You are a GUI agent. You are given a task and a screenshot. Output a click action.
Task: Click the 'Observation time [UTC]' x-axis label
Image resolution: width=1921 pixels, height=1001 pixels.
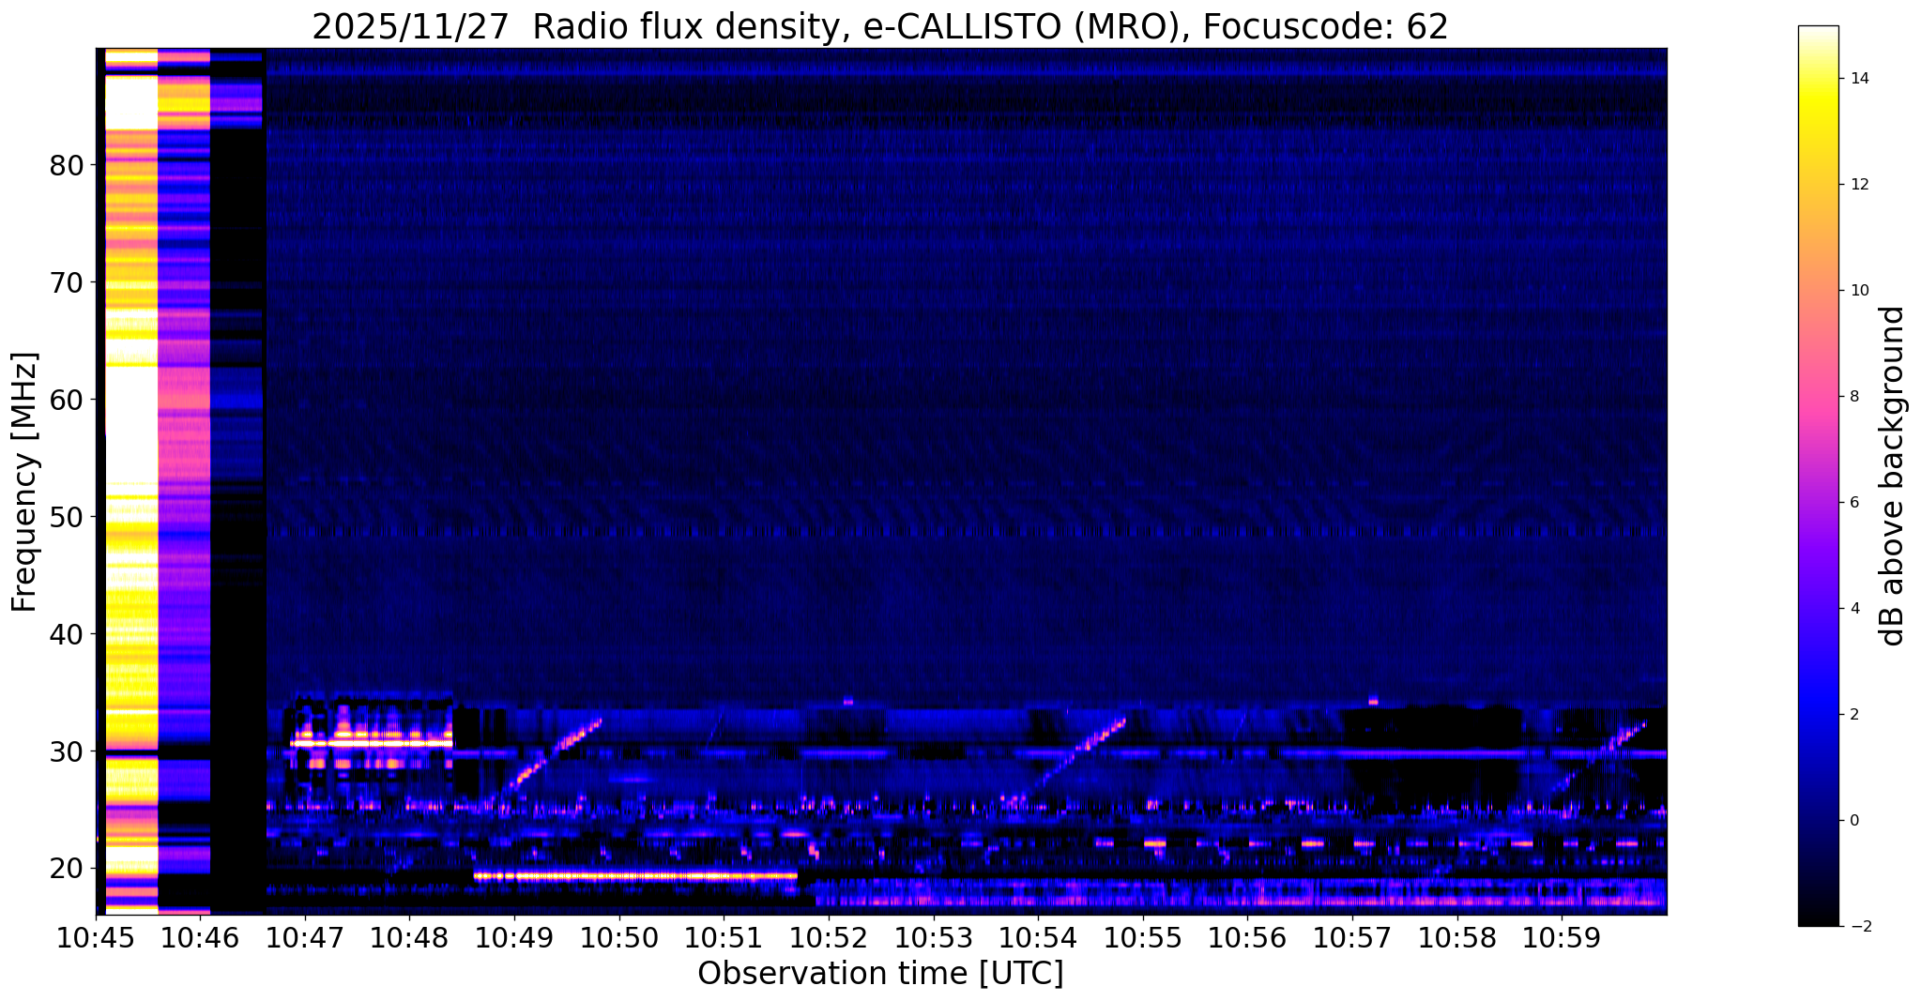[880, 974]
